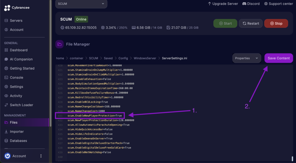Click the server IP globe icon
This screenshot has width=296, height=163.
pos(62,27)
